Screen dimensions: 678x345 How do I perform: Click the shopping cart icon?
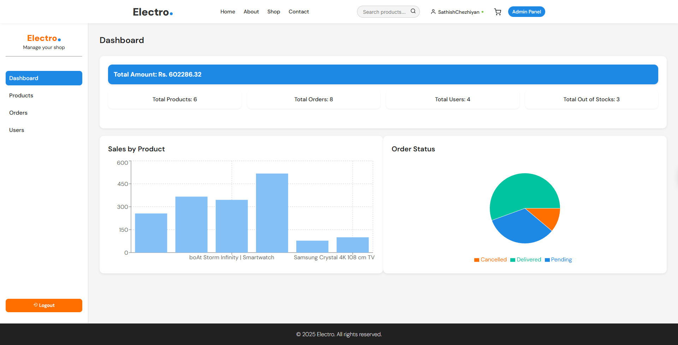coord(498,12)
